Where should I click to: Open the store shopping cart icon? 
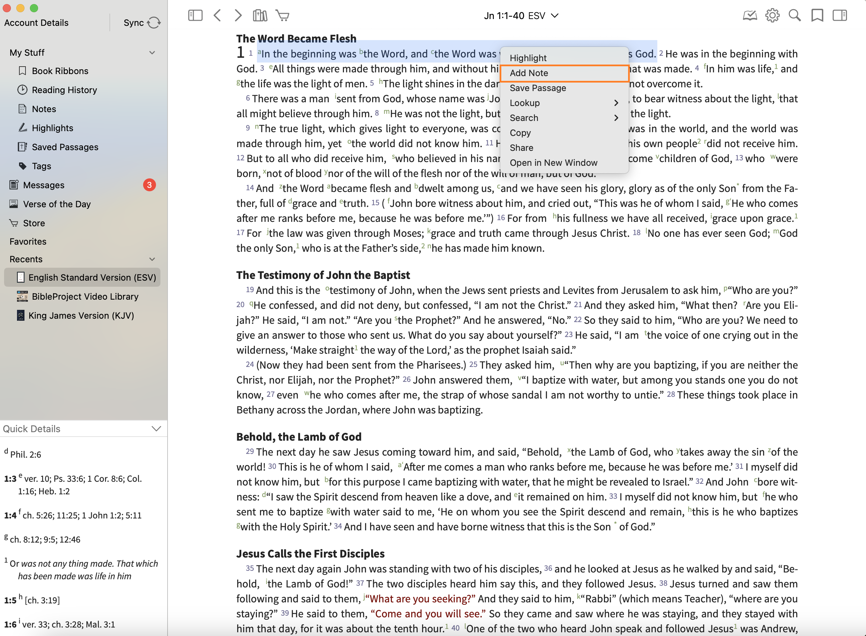tap(282, 15)
